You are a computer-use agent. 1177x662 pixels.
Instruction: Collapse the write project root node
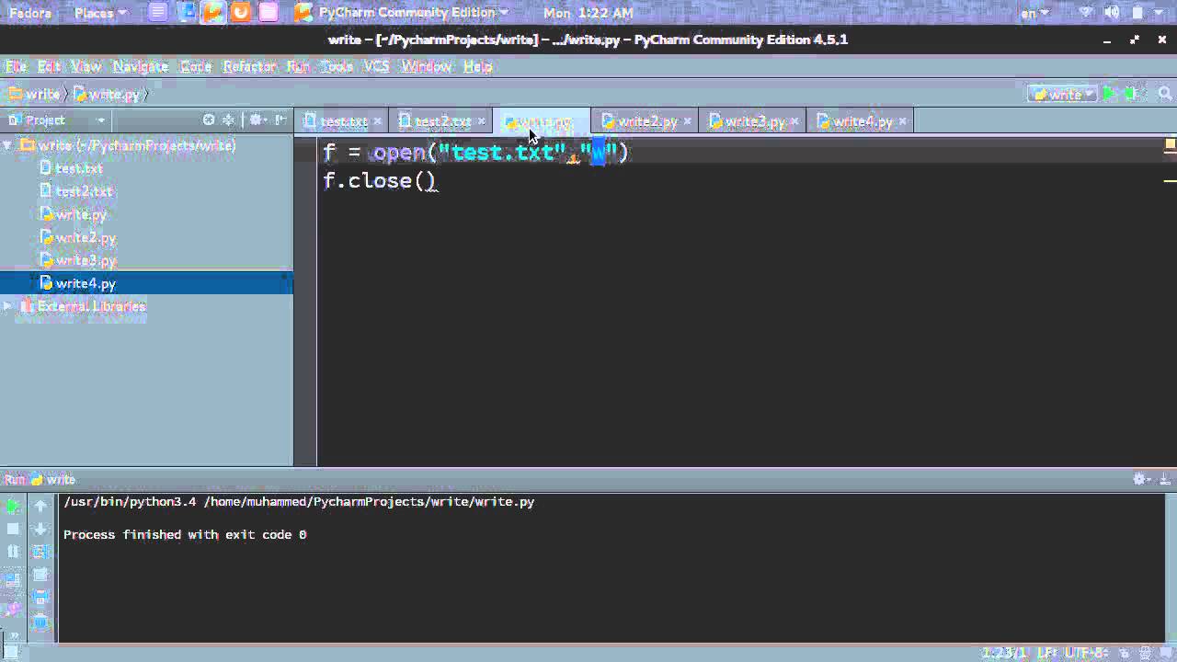point(8,145)
